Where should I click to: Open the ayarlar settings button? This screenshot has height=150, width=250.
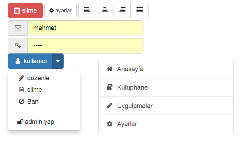pos(60,10)
